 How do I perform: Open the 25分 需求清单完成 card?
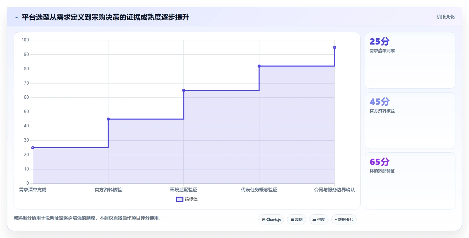pyautogui.click(x=410, y=61)
